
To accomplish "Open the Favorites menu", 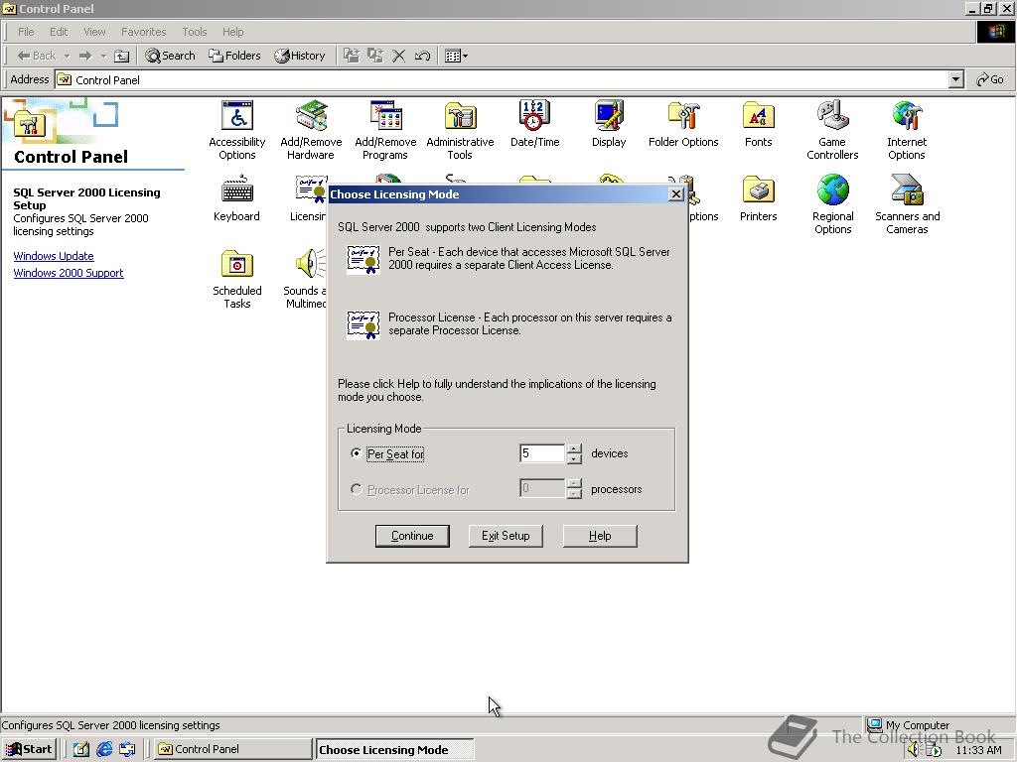I will 143,32.
